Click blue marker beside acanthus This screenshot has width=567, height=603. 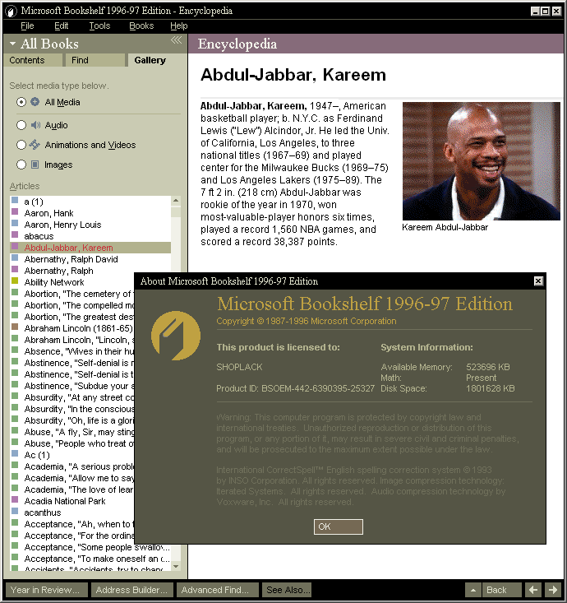tap(15, 511)
